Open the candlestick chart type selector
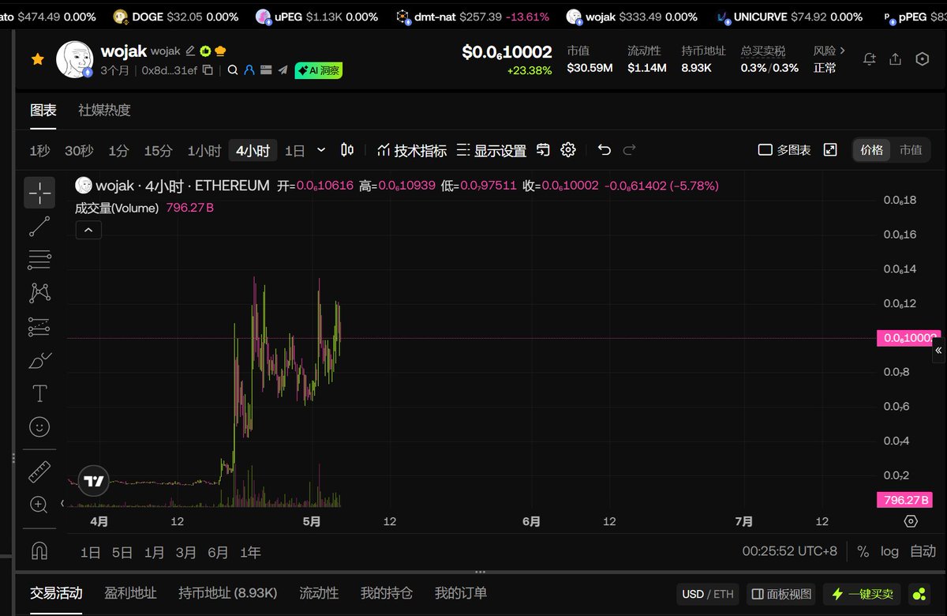 (x=347, y=150)
